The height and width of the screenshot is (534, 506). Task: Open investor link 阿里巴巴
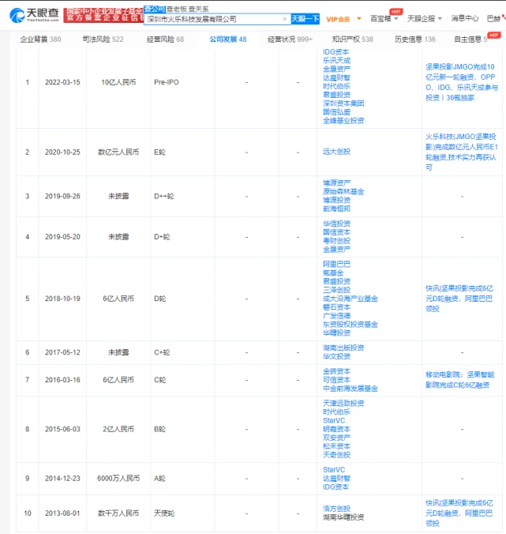click(336, 265)
